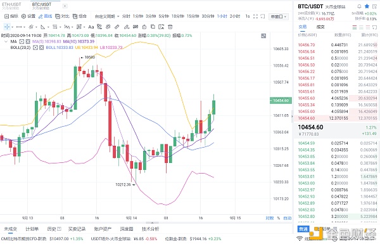The image size is (380, 244).
Task: Open the 设置 chart settings
Action: coord(28,16)
